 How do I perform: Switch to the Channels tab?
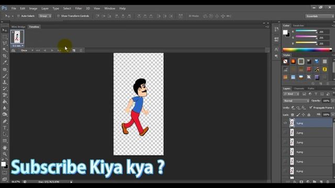299,88
